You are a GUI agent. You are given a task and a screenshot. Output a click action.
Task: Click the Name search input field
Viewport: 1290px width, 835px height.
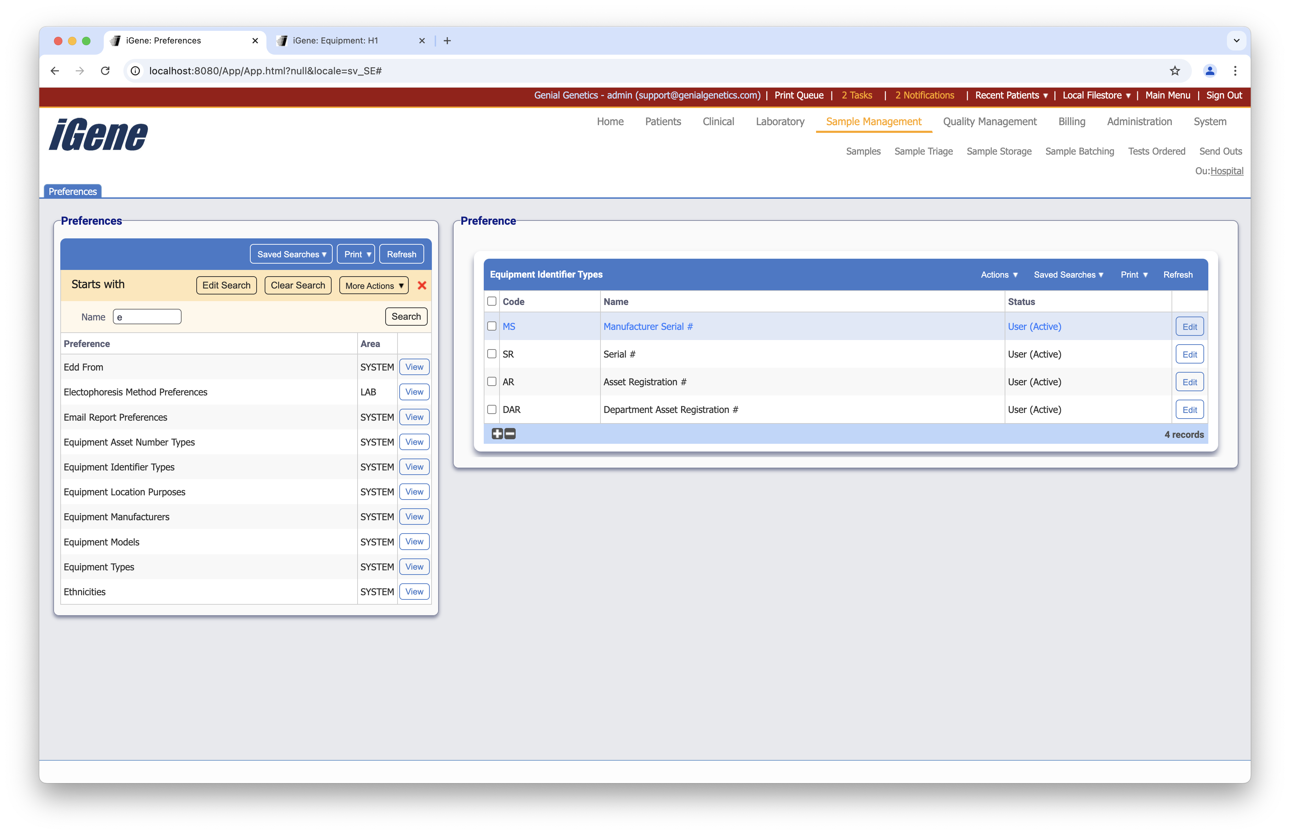[147, 317]
